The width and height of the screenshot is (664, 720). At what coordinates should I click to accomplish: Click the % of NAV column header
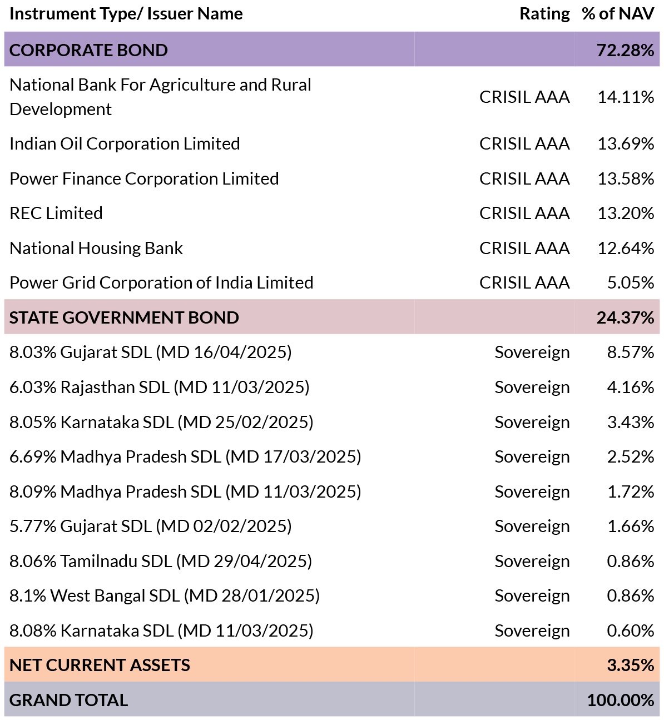tap(618, 14)
